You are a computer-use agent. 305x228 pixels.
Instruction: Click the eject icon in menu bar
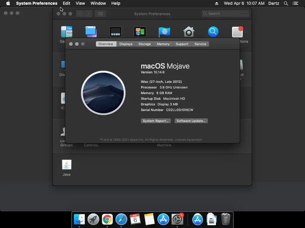click(217, 3)
